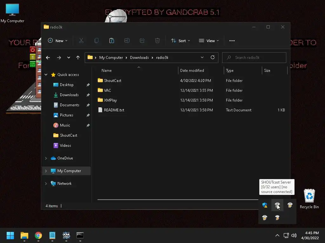The image size is (325, 243).
Task: Open the Sort dropdown menu
Action: (180, 41)
